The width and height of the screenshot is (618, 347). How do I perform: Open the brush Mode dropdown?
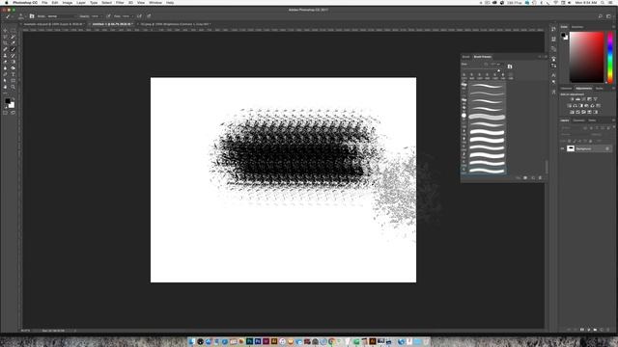(x=61, y=16)
